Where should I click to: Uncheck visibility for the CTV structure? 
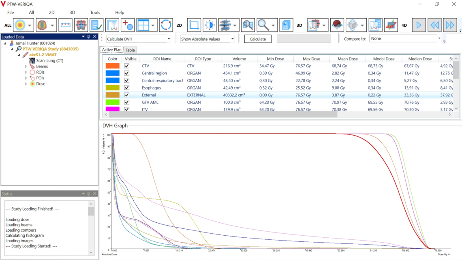[x=127, y=66]
